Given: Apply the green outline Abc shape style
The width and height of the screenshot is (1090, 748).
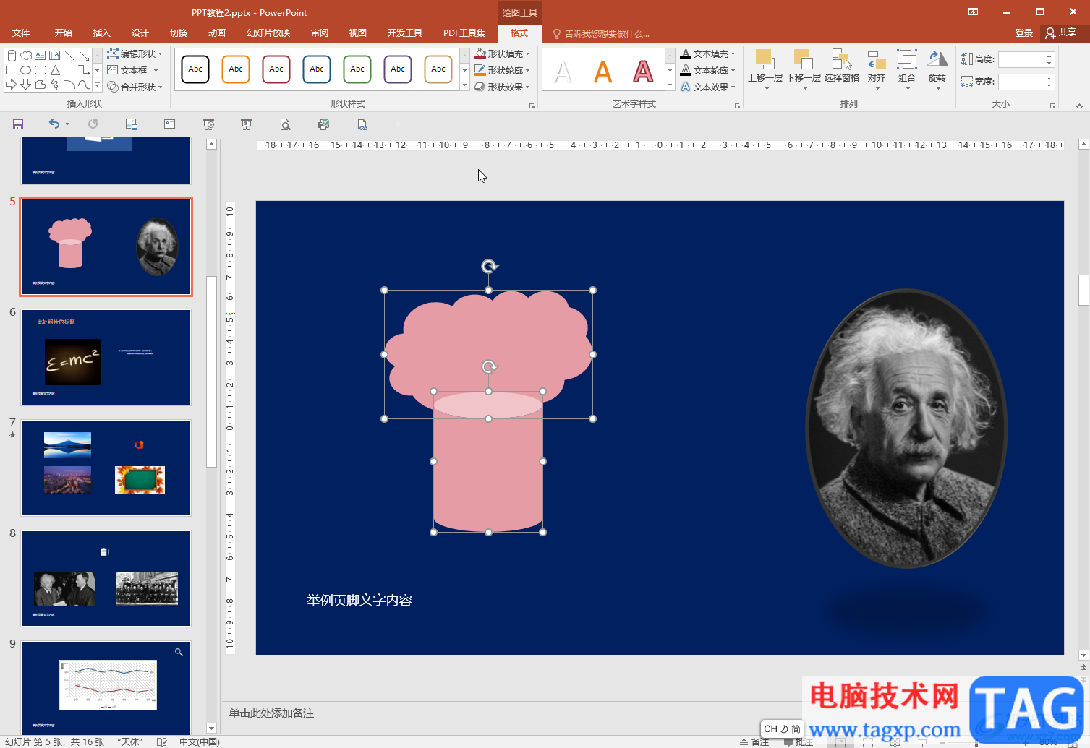Looking at the screenshot, I should (357, 69).
